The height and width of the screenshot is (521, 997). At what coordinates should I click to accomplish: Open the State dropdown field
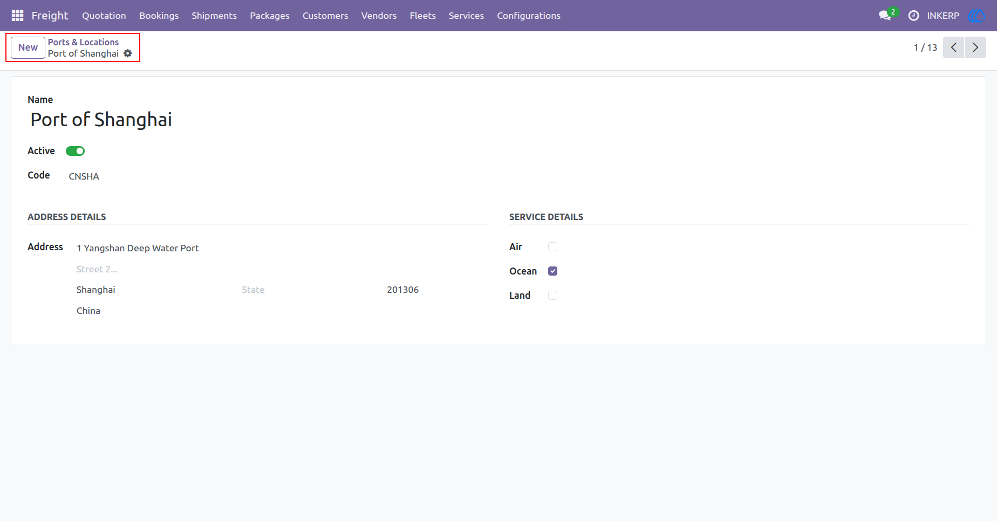coord(309,290)
